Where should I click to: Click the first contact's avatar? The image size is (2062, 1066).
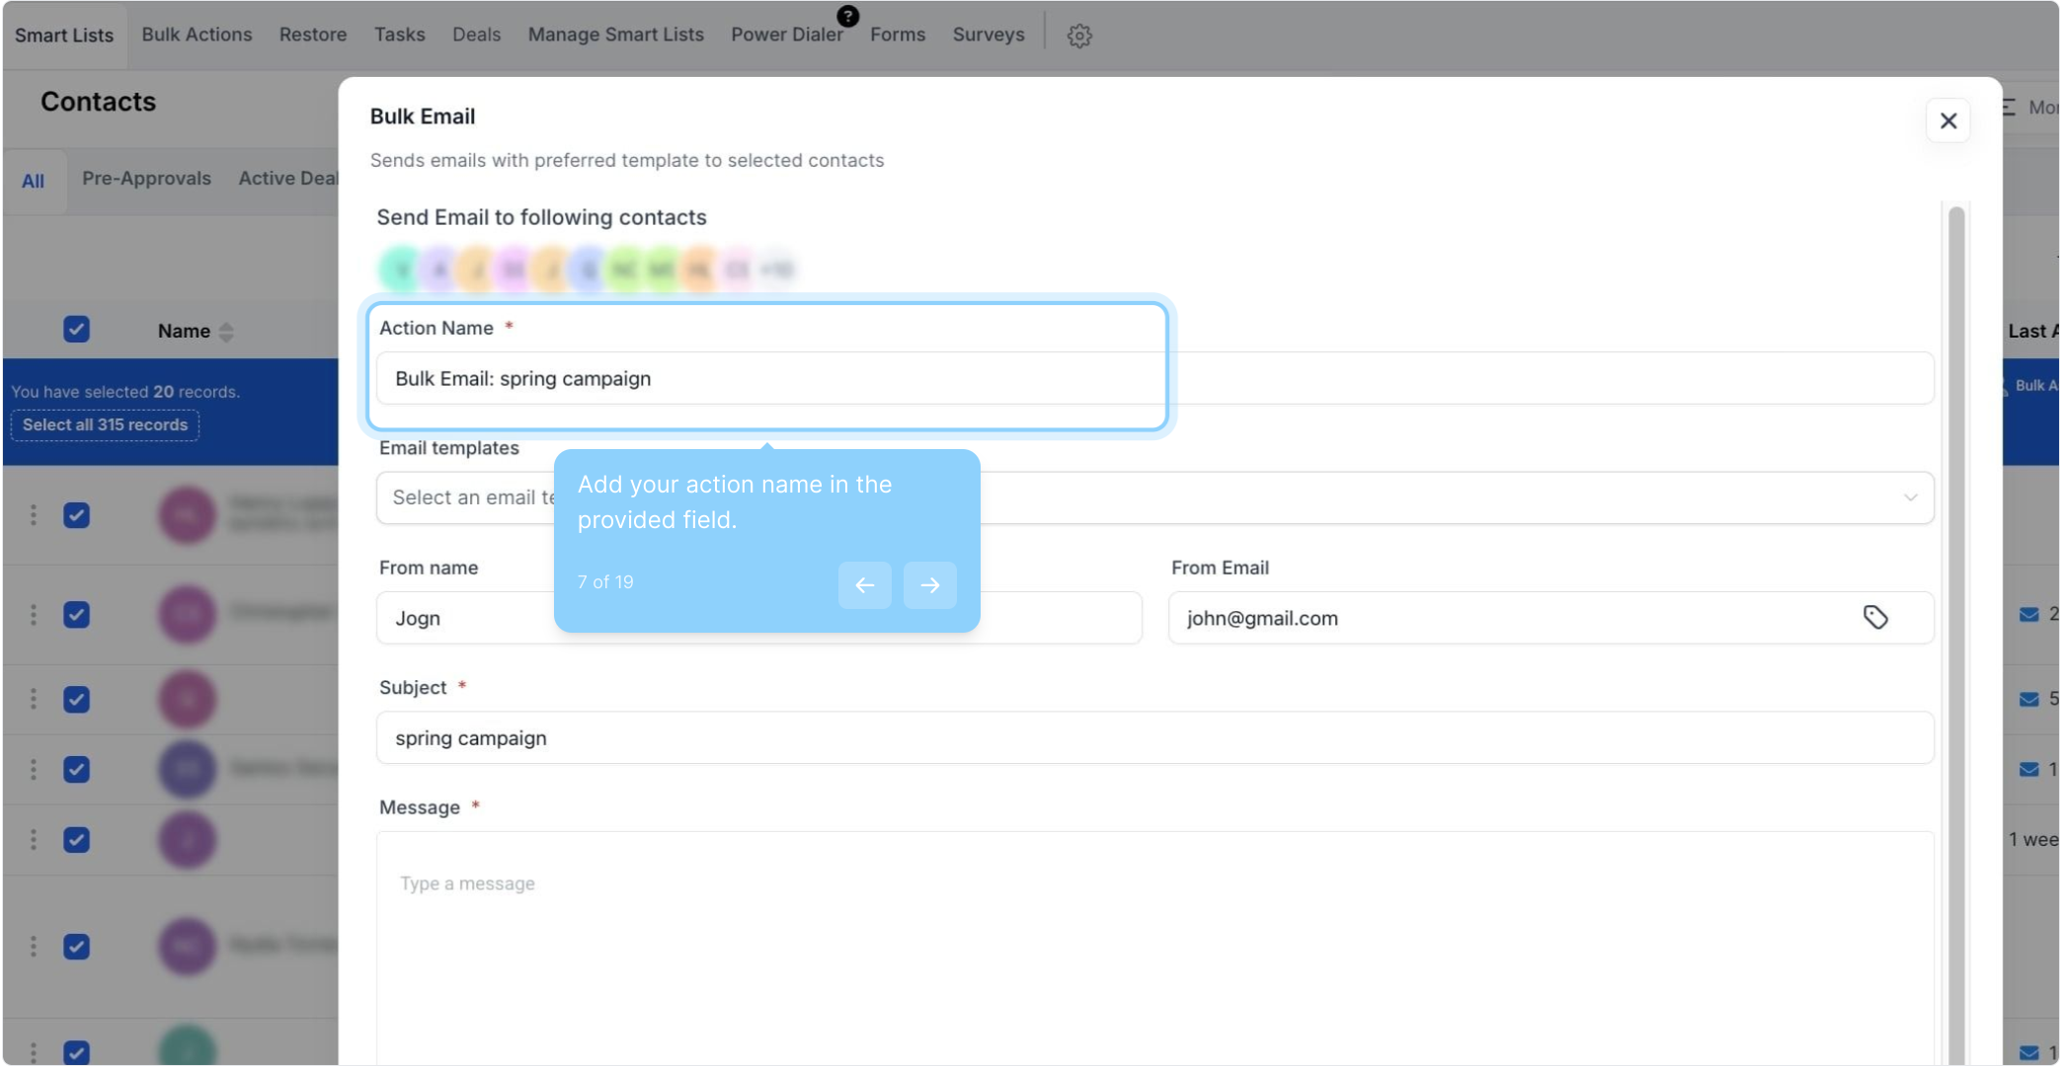click(x=187, y=514)
